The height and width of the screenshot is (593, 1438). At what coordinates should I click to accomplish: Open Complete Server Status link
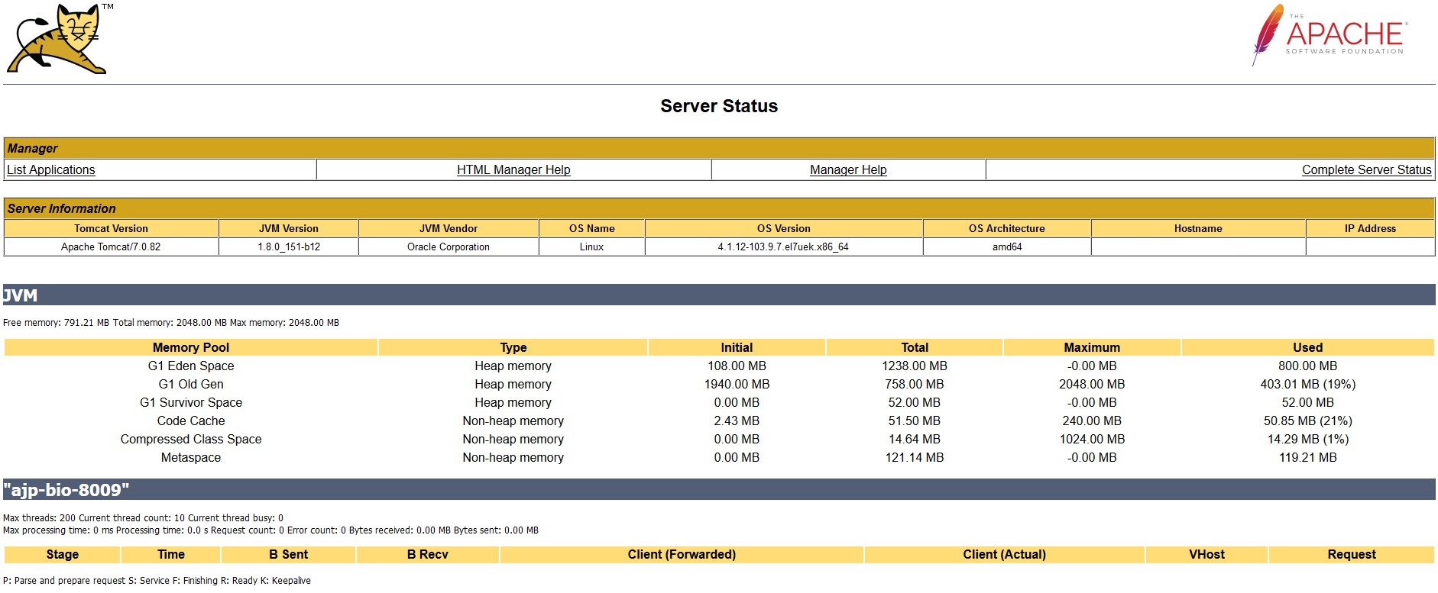(x=1366, y=169)
